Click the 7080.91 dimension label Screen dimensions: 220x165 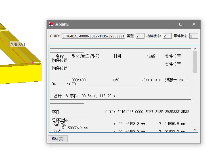click(18, 45)
